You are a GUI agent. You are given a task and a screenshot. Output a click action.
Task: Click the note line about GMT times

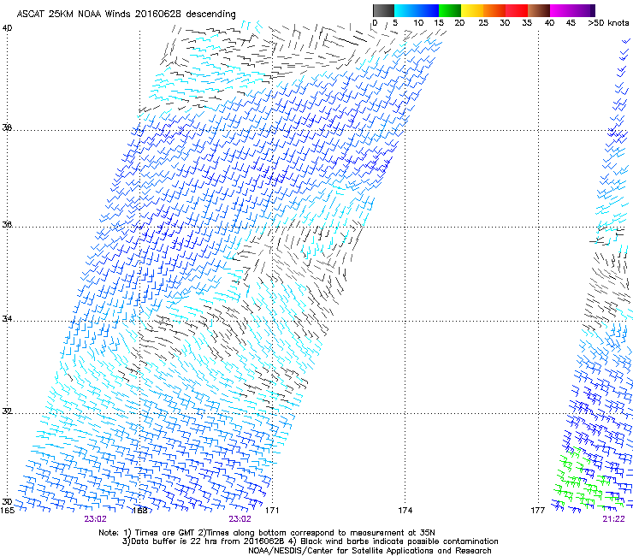point(267,533)
